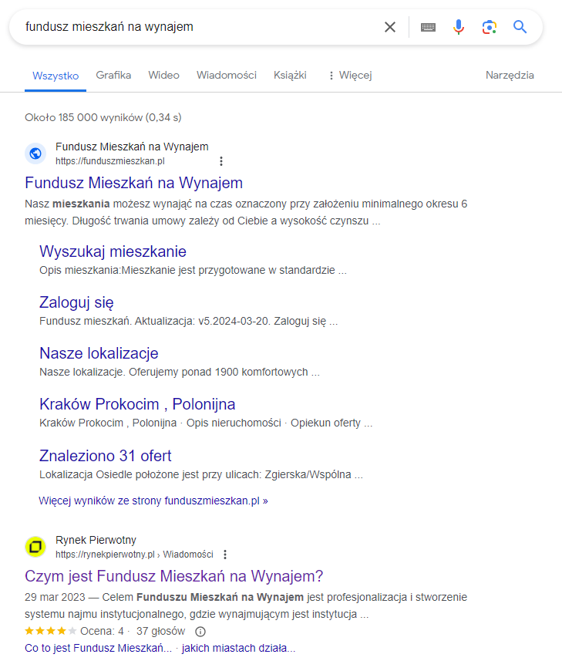This screenshot has width=562, height=671.
Task: Start voice search with microphone icon
Action: point(459,27)
